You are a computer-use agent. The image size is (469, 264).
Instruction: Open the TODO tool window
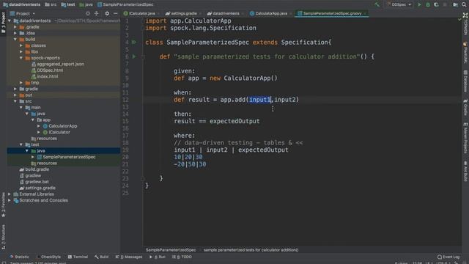[x=182, y=257]
